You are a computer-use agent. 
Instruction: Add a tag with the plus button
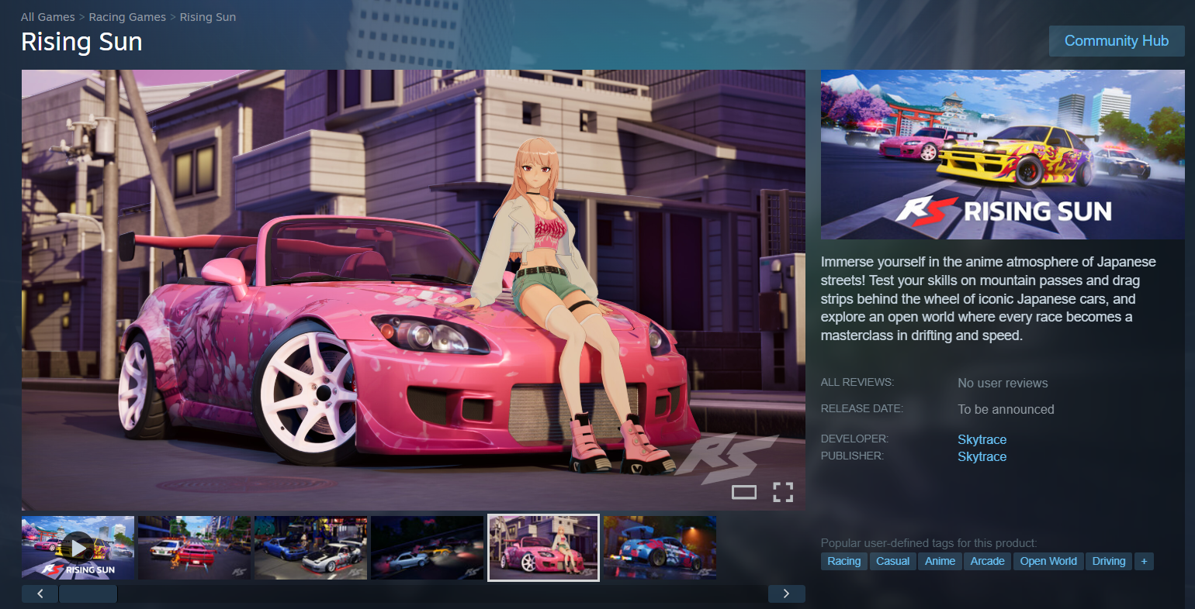[x=1144, y=561]
